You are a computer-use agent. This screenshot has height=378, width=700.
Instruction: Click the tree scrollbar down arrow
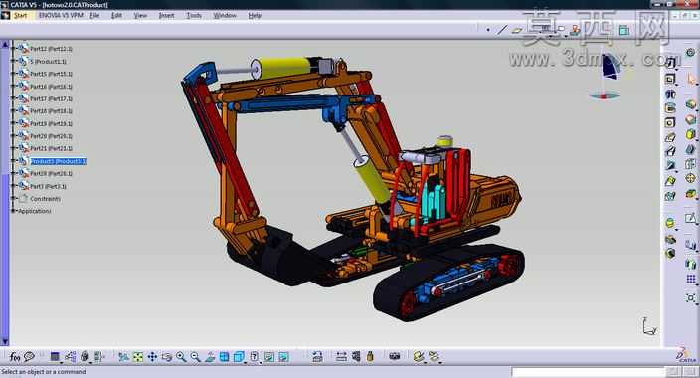click(5, 342)
